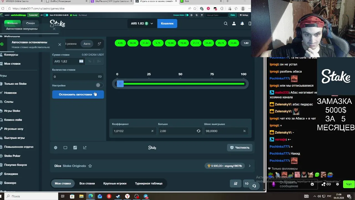Open Microsoft Edge from the taskbar
355x200 pixels.
pos(91,196)
